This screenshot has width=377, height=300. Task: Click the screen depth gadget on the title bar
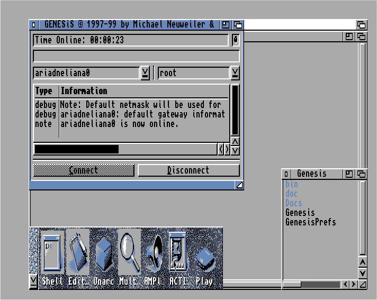tap(361, 24)
